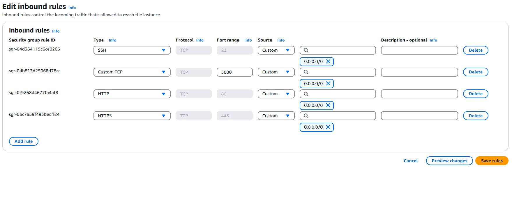Click the description field for HTTP rule
This screenshot has width=512, height=211.
pos(419,94)
